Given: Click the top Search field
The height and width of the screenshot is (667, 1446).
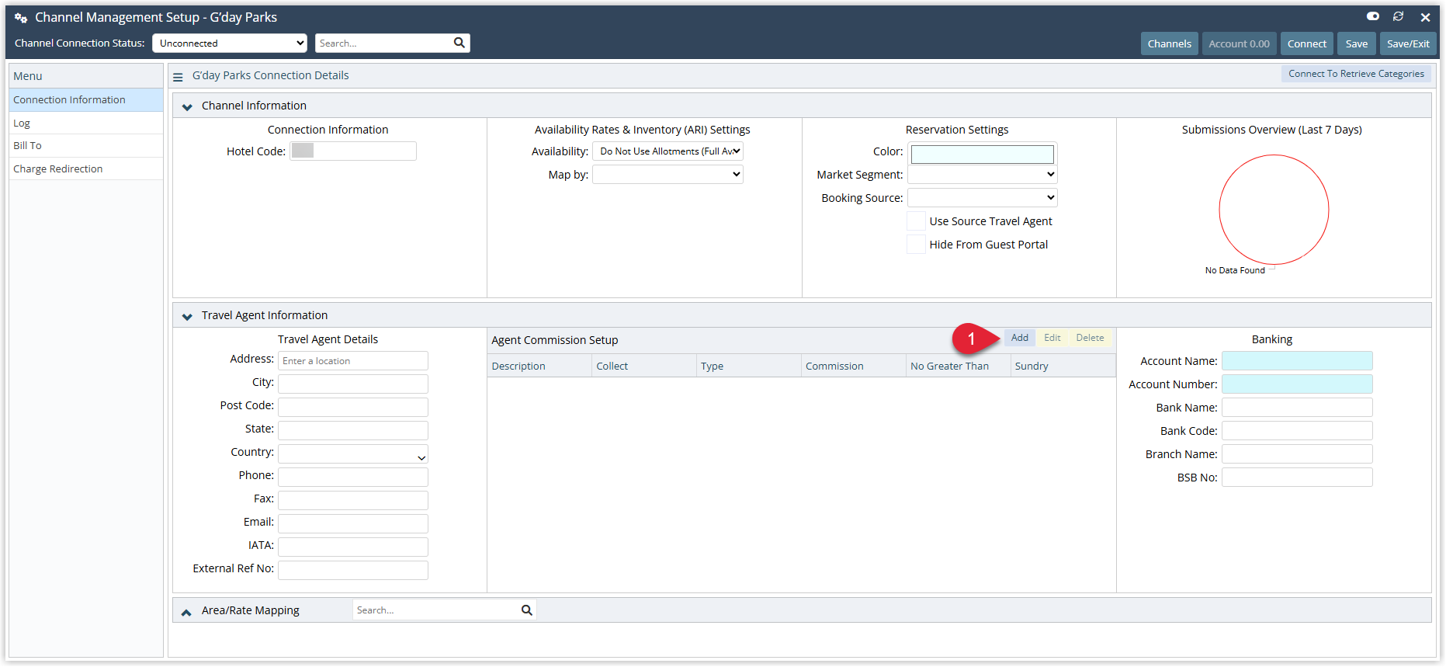Looking at the screenshot, I should [x=383, y=43].
